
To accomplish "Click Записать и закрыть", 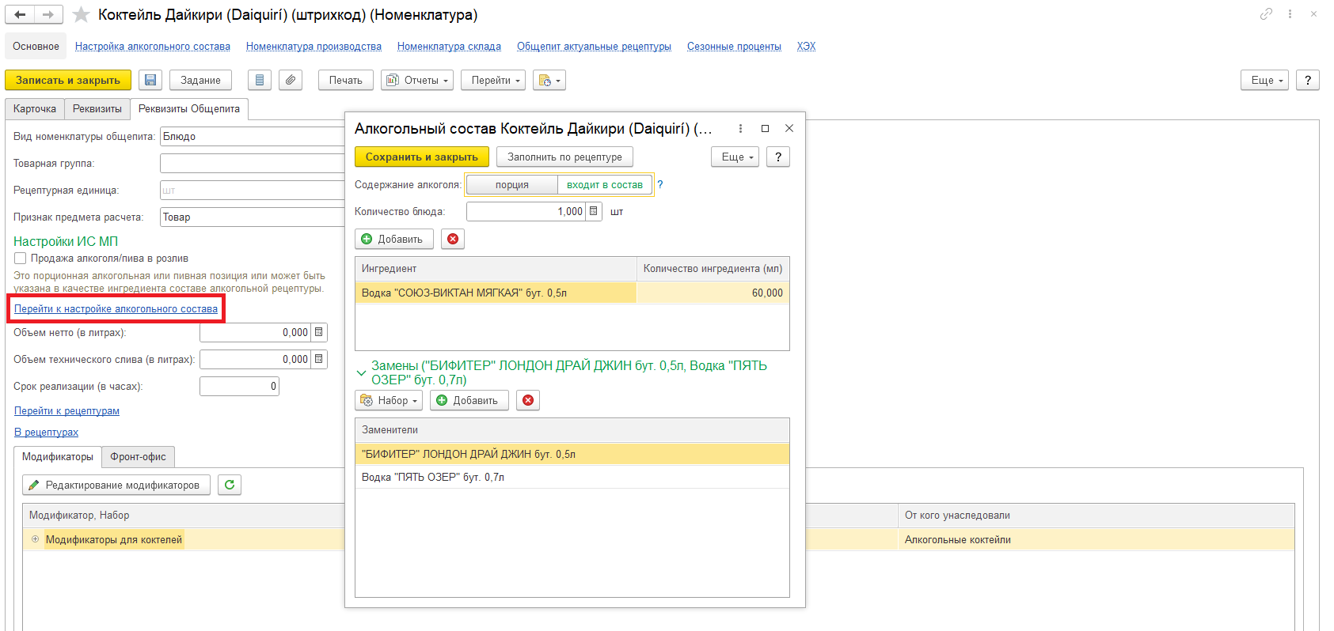I will tap(68, 80).
